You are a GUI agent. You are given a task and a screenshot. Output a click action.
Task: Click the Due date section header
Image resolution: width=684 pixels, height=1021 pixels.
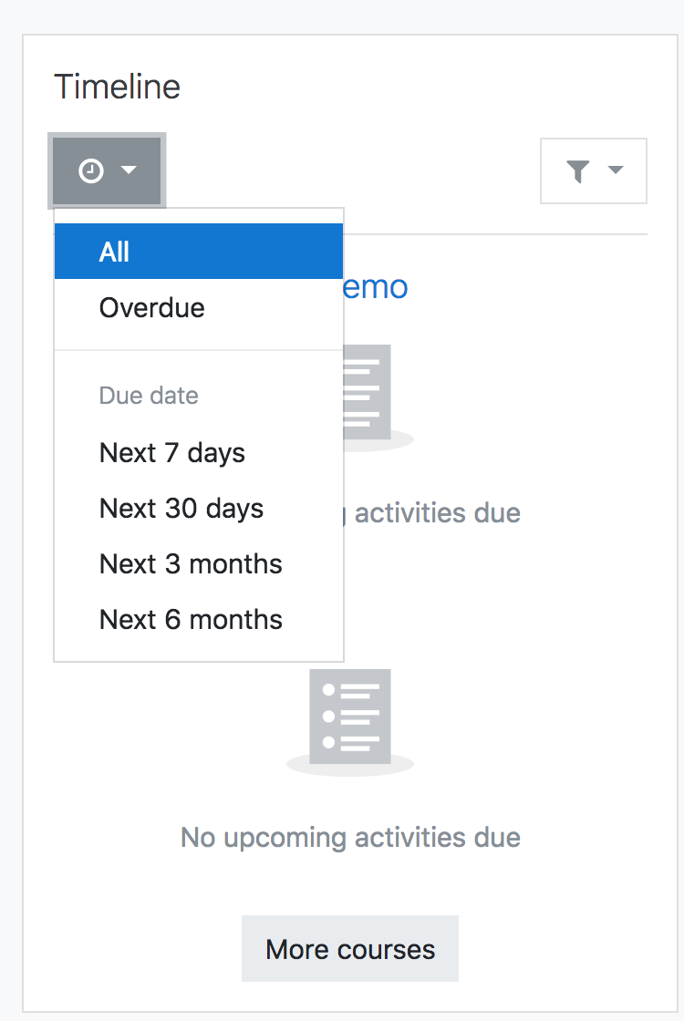click(x=149, y=396)
